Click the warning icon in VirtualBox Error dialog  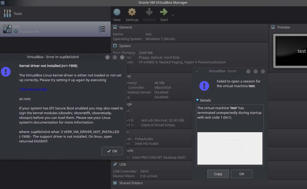204,86
